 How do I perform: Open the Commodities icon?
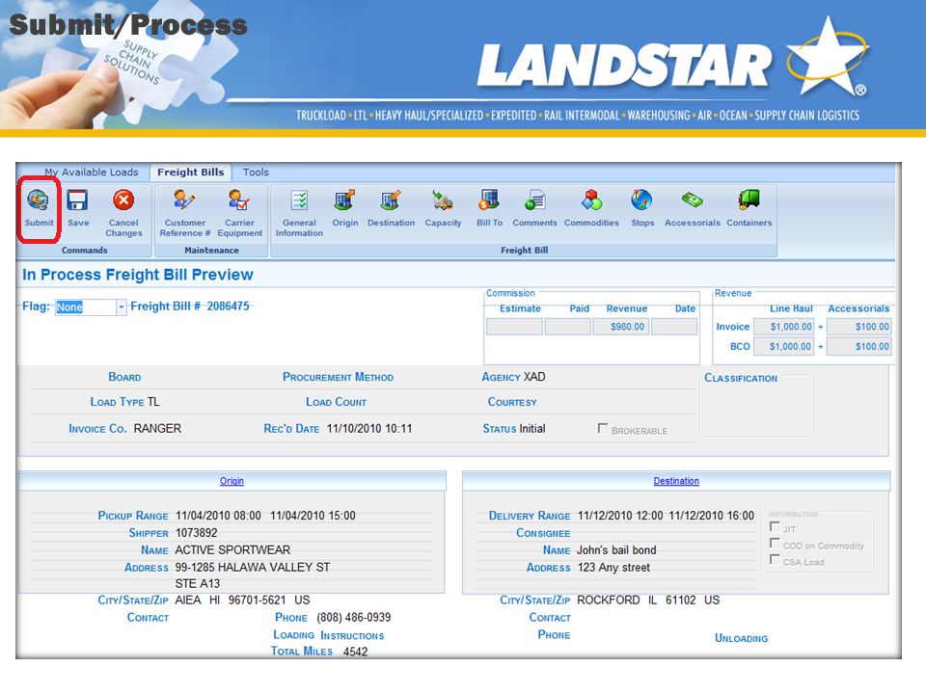point(591,200)
